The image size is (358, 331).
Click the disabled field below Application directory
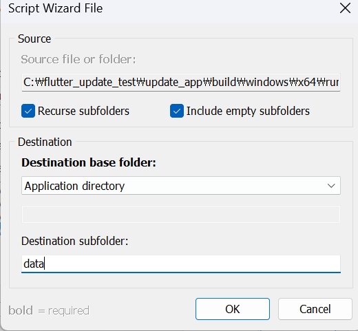pos(181,214)
